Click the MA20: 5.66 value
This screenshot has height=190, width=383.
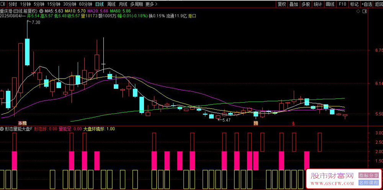98,11
